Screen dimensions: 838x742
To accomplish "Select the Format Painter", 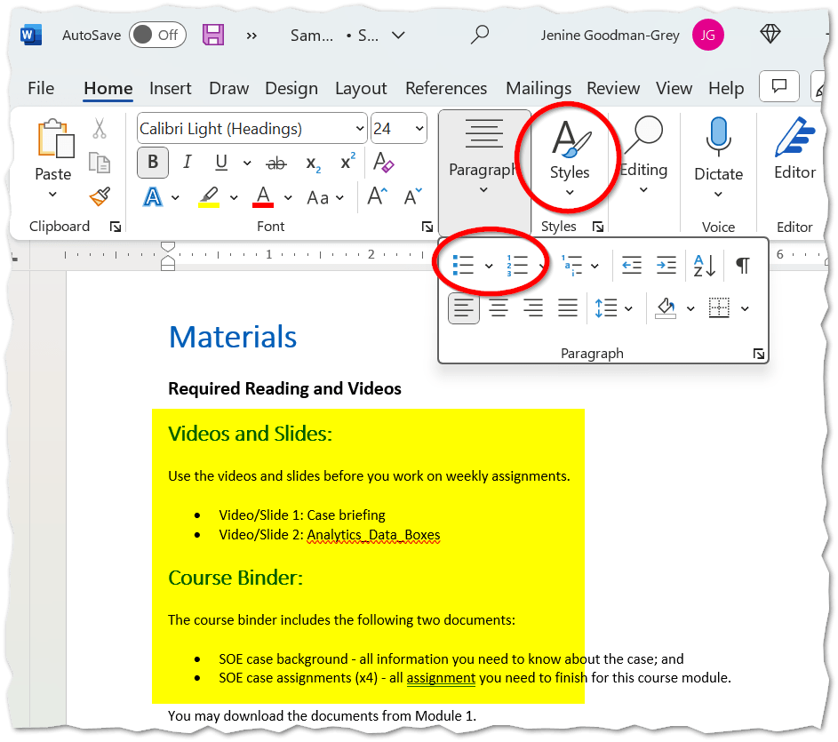I will coord(99,197).
